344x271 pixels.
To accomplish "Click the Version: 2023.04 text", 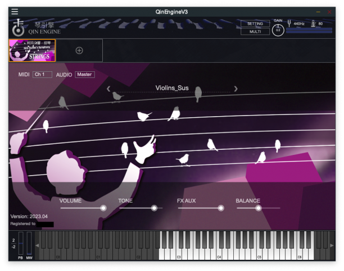I will pyautogui.click(x=29, y=217).
